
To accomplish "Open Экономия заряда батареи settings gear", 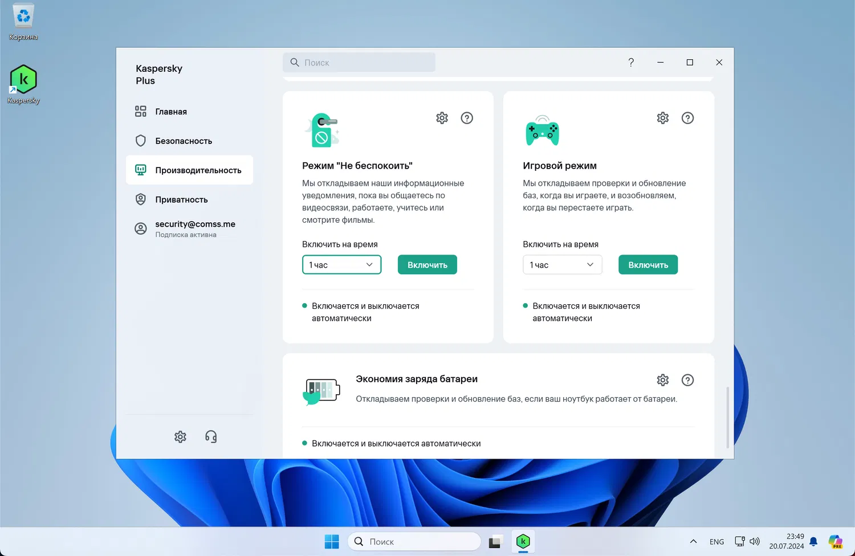I will pyautogui.click(x=662, y=380).
